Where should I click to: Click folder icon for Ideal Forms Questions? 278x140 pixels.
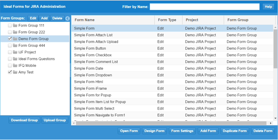(15, 59)
